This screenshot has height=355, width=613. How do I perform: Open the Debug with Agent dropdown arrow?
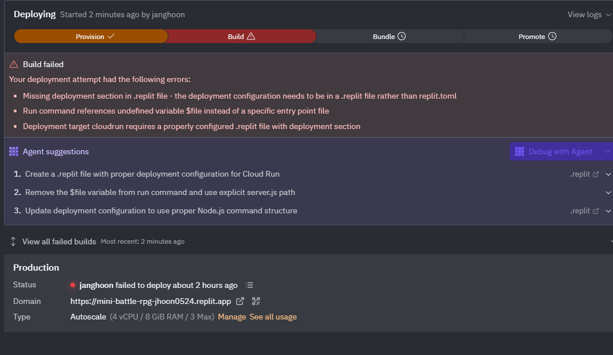click(607, 151)
